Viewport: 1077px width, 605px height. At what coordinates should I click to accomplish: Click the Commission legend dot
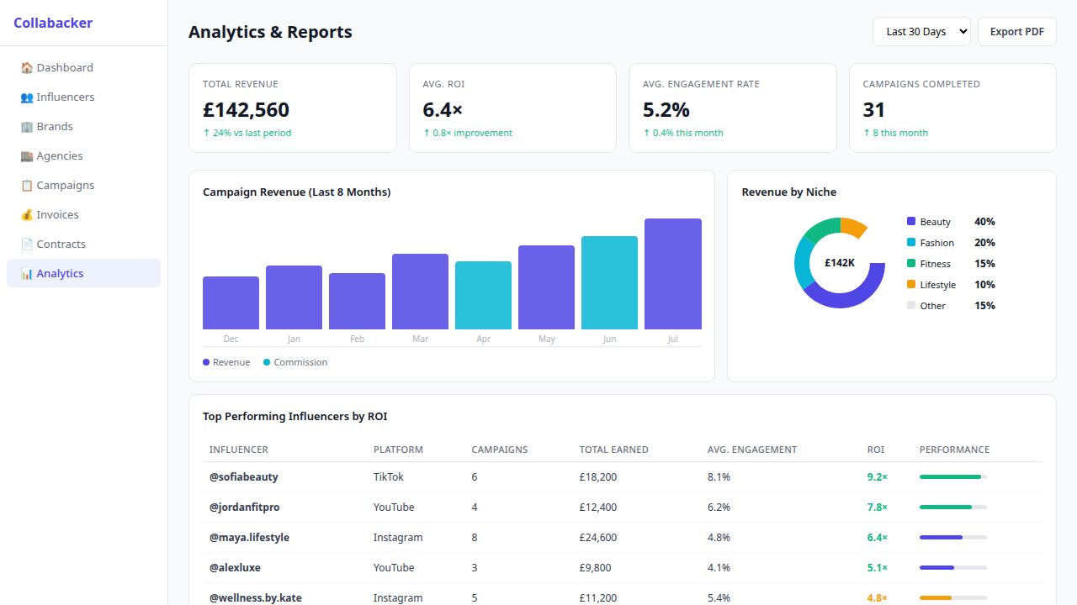click(267, 362)
